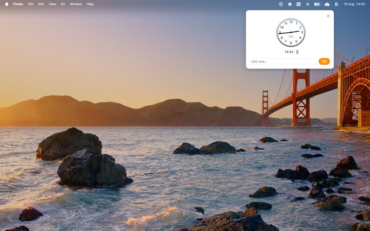This screenshot has width=370, height=231.
Task: Open the Window menu
Action: pyautogui.click(x=76, y=4)
